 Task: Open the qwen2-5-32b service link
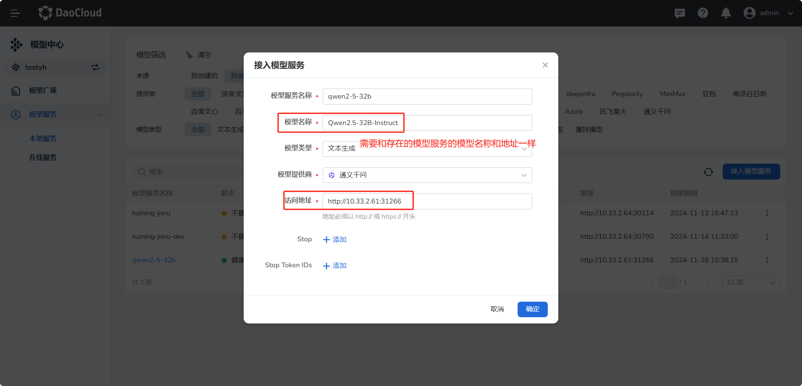tap(154, 260)
